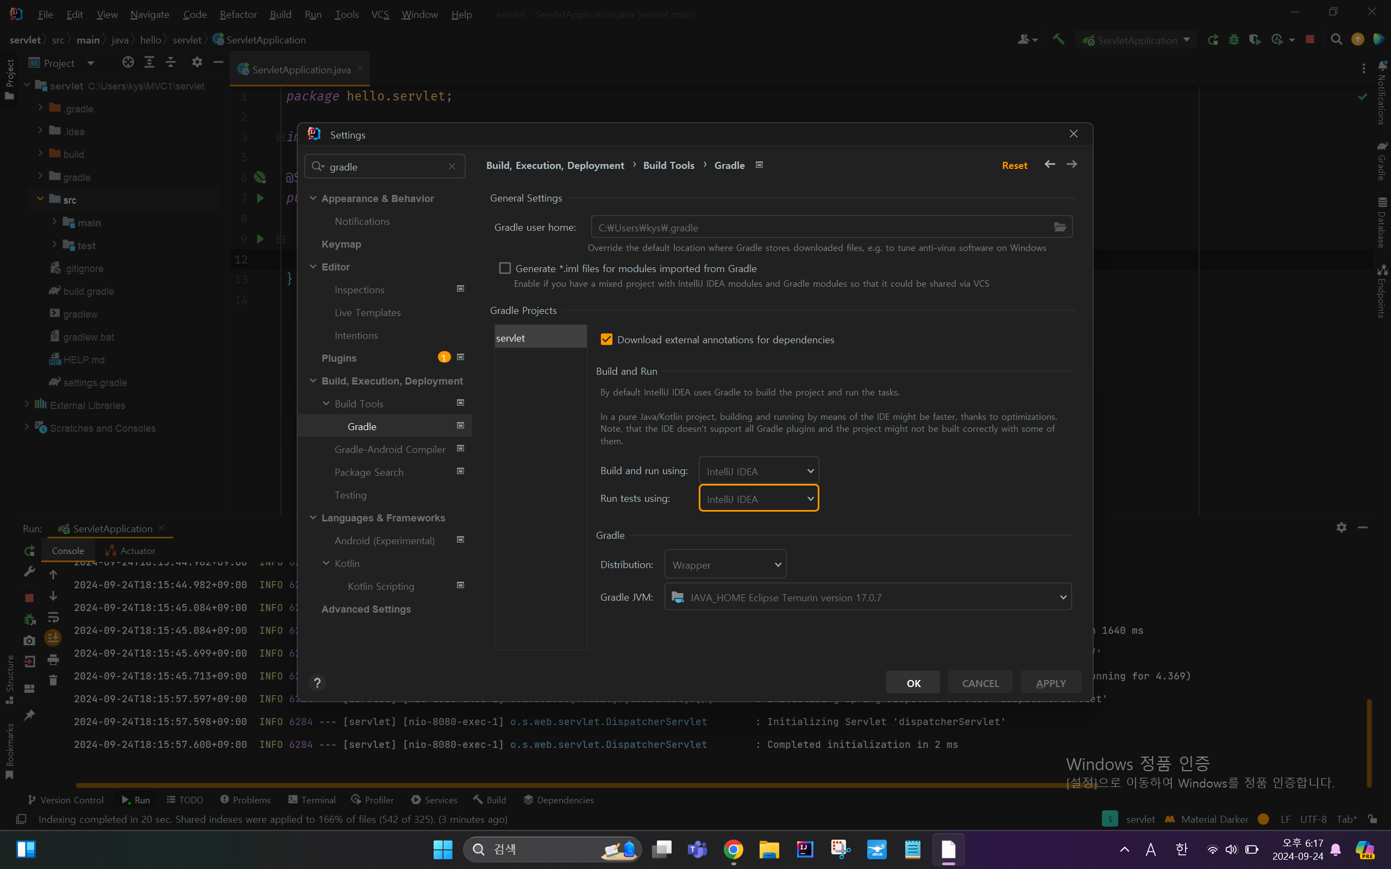Image resolution: width=1391 pixels, height=869 pixels.
Task: Open Terminal tool window tab
Action: pos(312,799)
